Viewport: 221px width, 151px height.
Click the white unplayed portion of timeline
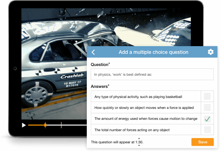[x=74, y=125]
